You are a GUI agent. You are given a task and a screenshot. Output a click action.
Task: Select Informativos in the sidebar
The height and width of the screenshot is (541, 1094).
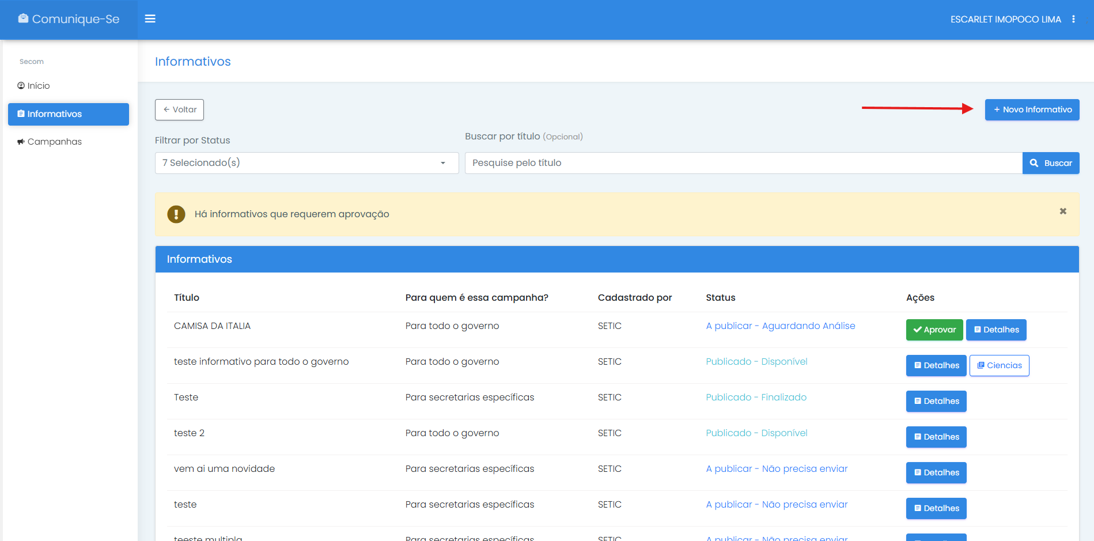pyautogui.click(x=69, y=114)
